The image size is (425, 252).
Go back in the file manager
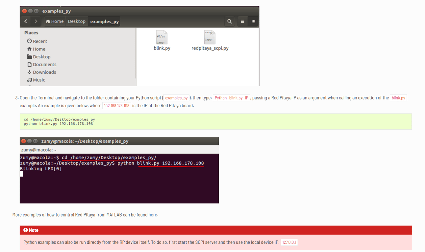pos(26,21)
